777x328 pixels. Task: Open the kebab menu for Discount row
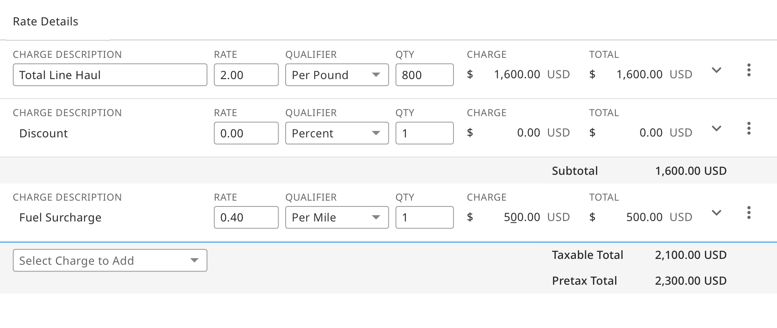click(749, 128)
